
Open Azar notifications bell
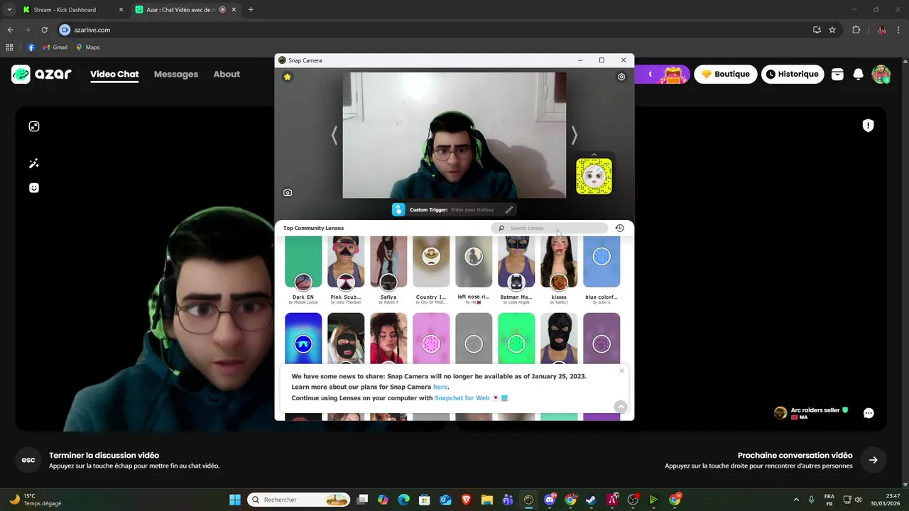point(859,74)
